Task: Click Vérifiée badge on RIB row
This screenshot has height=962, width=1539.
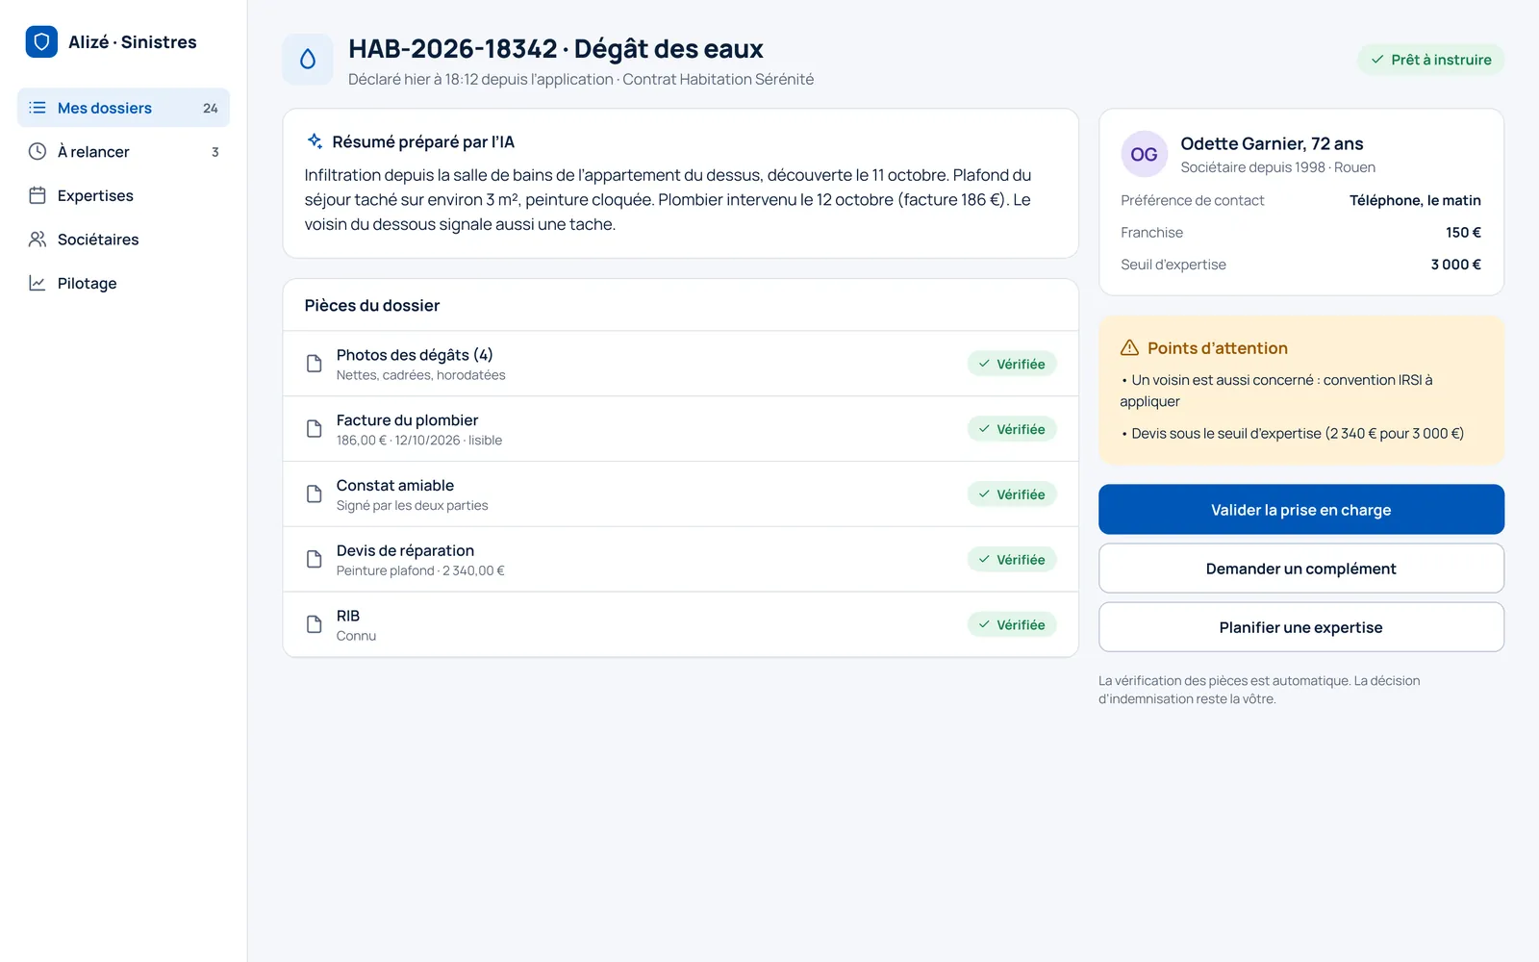Action: 1012,624
